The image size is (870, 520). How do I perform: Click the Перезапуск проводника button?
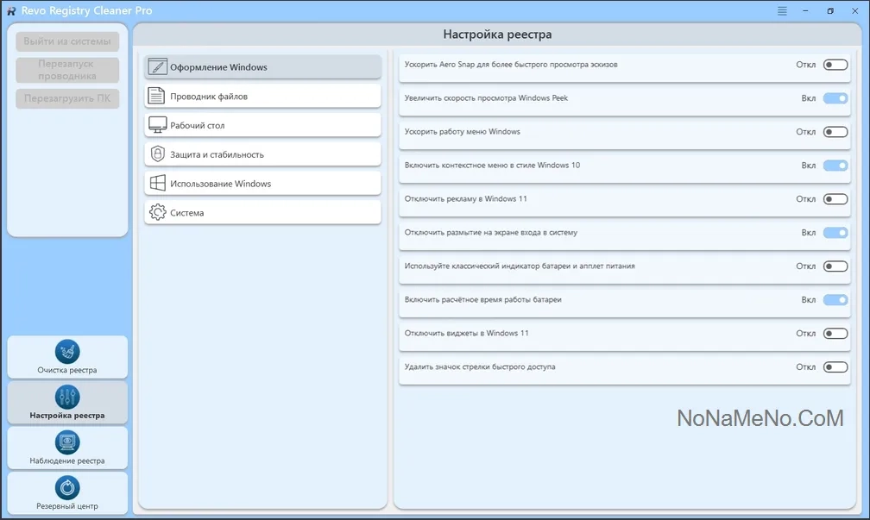tap(67, 70)
